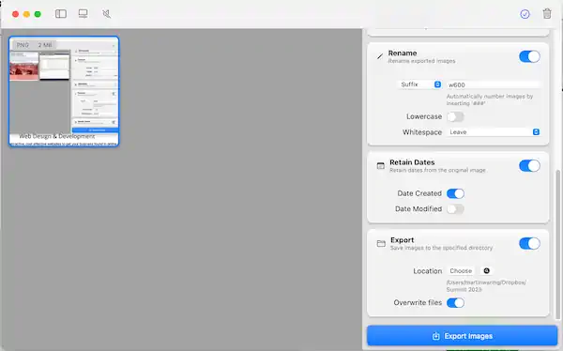Click the Rename section heading

click(403, 53)
